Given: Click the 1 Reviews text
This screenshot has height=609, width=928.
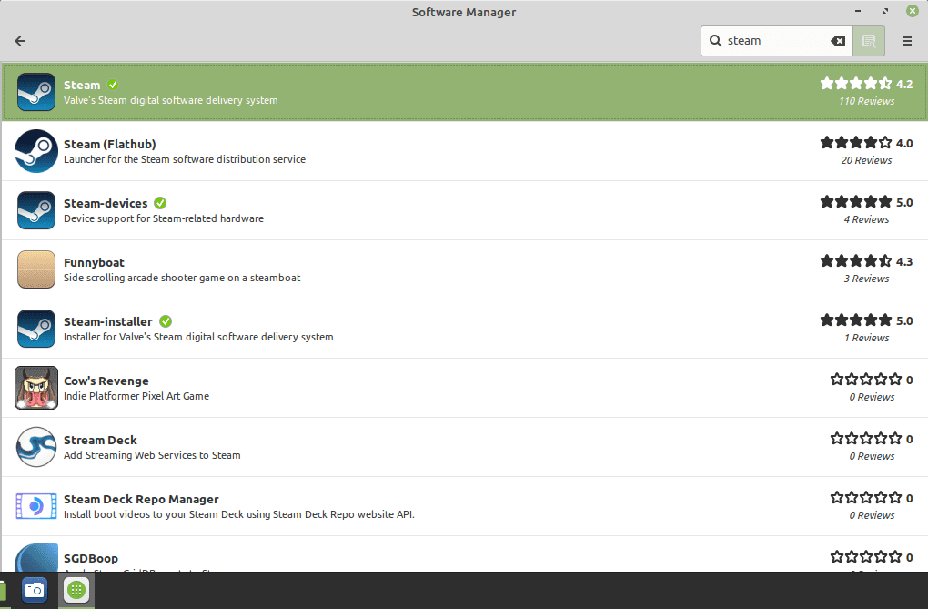Looking at the screenshot, I should (866, 339).
